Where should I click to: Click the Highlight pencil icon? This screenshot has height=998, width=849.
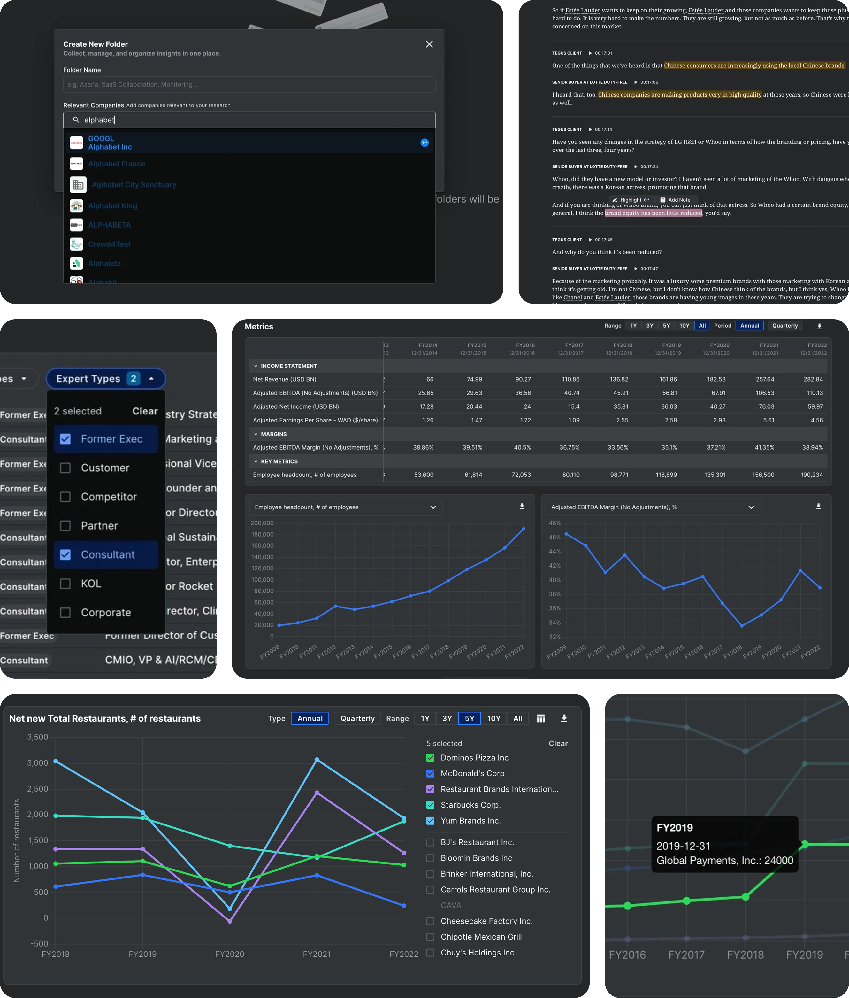click(615, 200)
